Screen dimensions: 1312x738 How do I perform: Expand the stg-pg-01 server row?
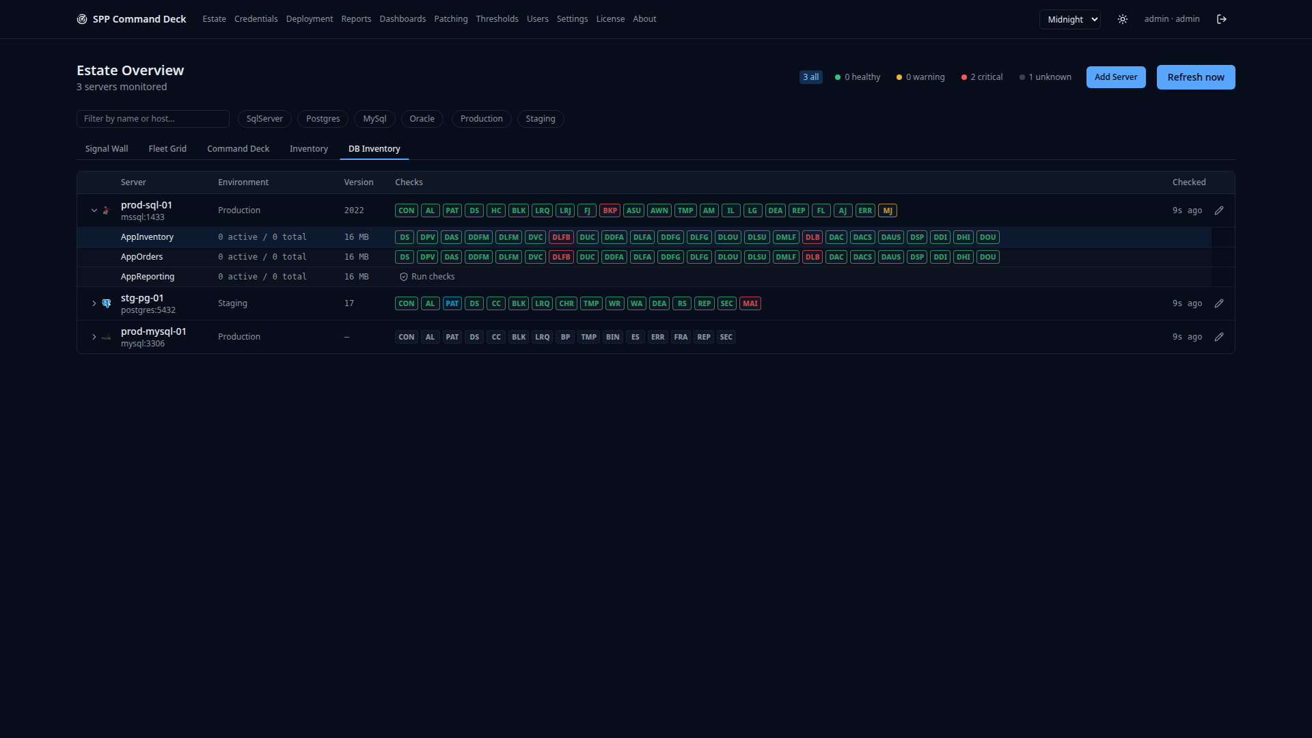[x=94, y=303]
